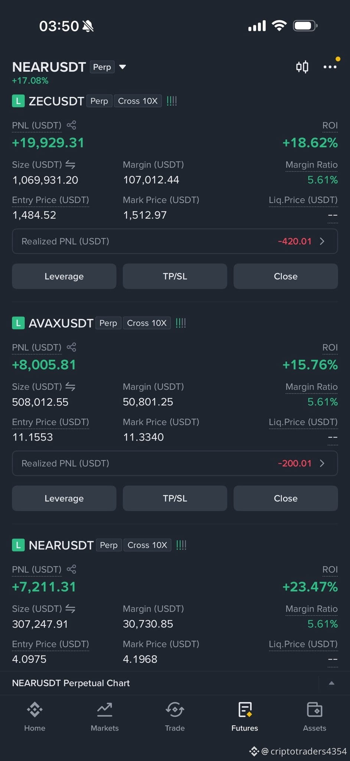Image resolution: width=350 pixels, height=761 pixels.
Task: Share ZECUSDT PNL via share icon
Action: tap(71, 125)
